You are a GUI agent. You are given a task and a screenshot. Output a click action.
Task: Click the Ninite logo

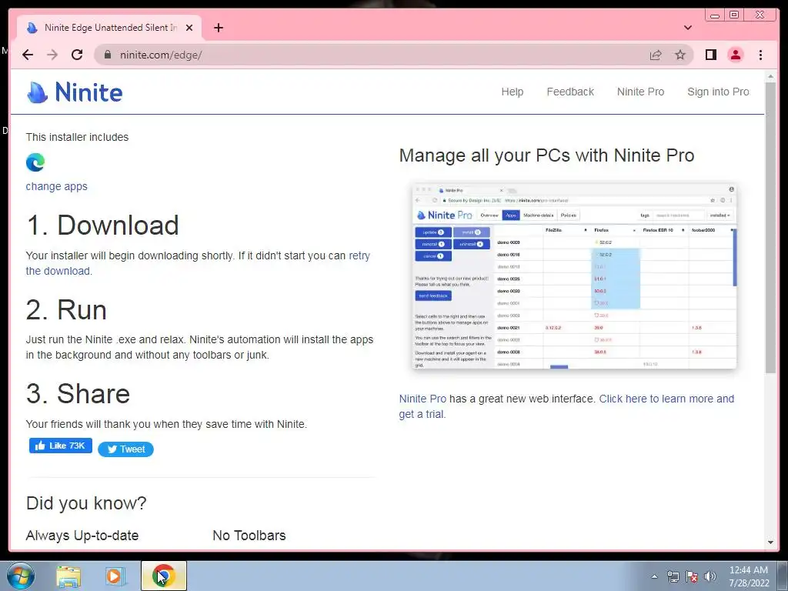75,92
